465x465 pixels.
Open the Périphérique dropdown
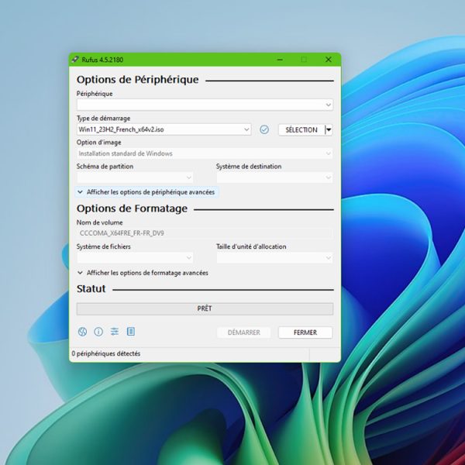pos(205,105)
